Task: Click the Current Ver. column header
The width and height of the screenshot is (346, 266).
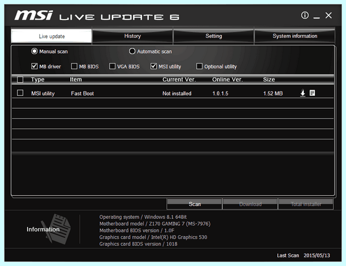Action: tap(179, 79)
